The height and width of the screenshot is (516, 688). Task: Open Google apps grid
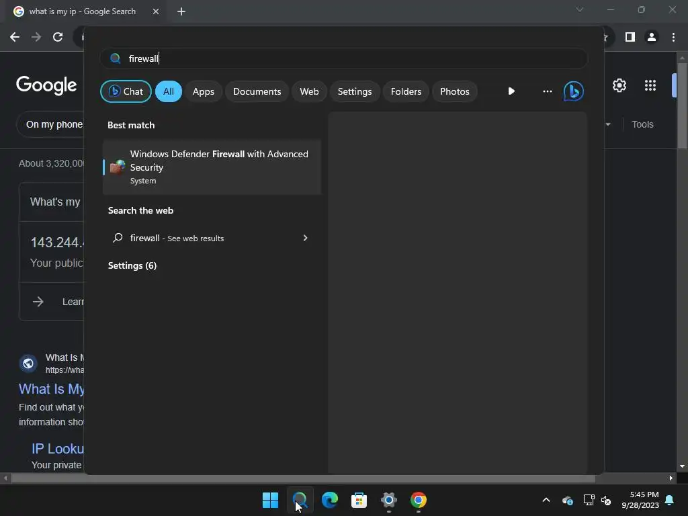[x=650, y=85]
